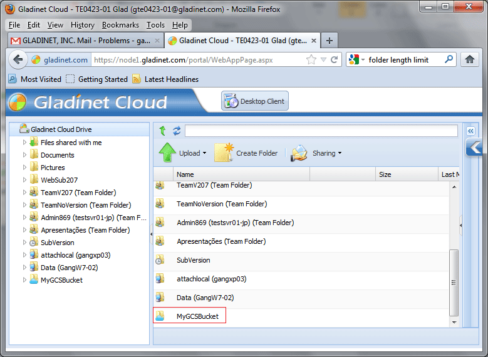Click the MyGCSBucket icon in file list

click(x=160, y=316)
